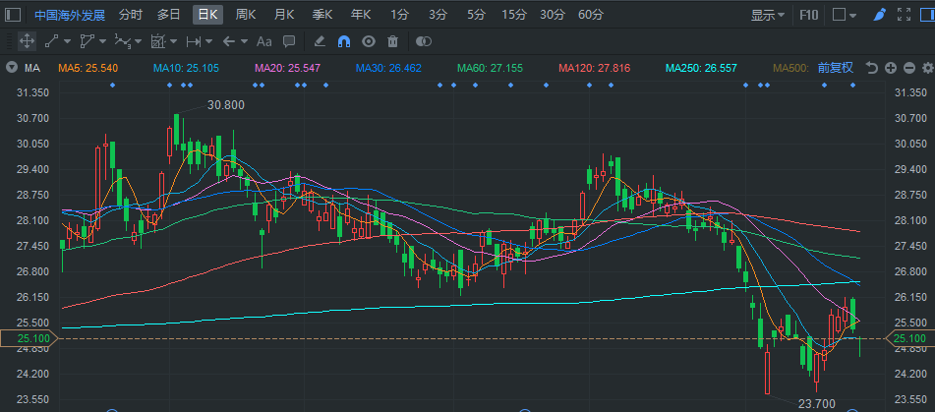The height and width of the screenshot is (412, 935).
Task: Switch to the 分时 tab
Action: click(x=131, y=15)
